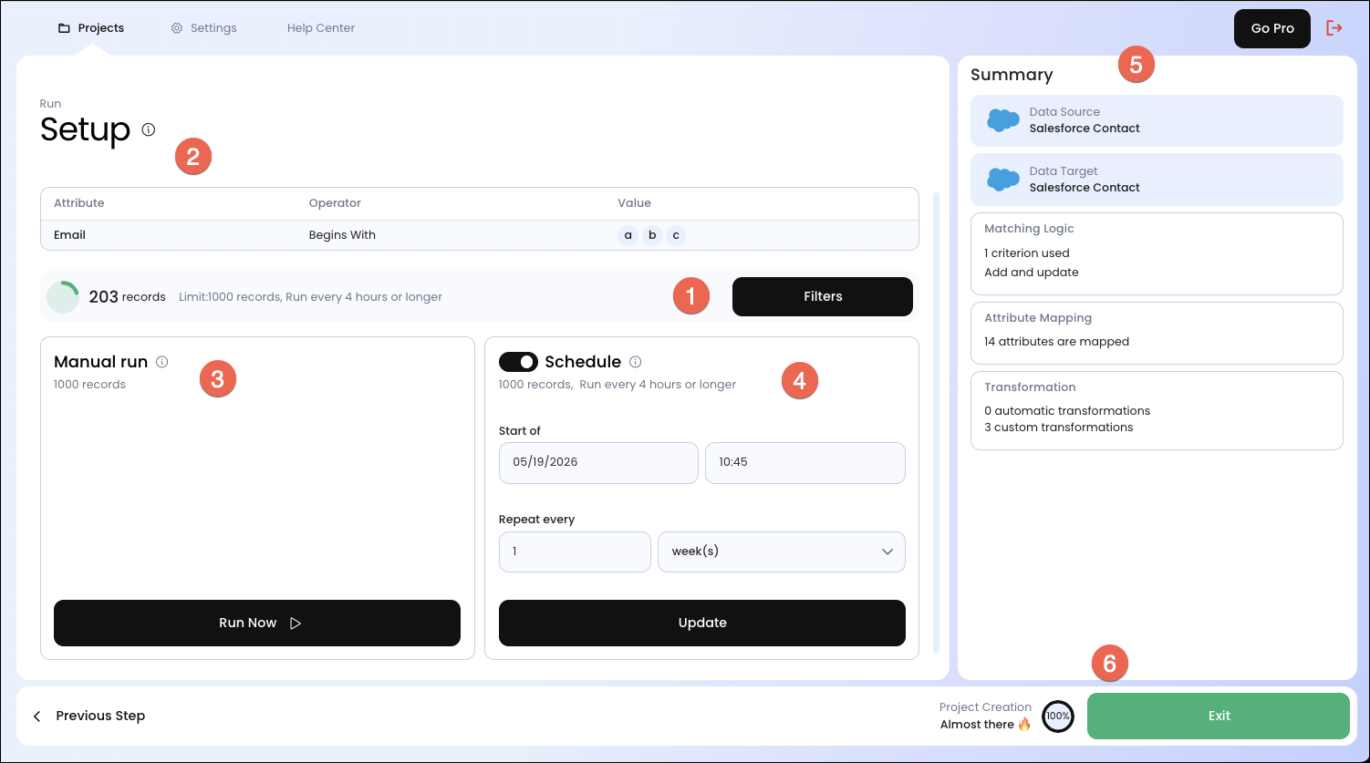This screenshot has height=763, width=1370.
Task: Click the Start of date field 05/19/2026
Action: (598, 462)
